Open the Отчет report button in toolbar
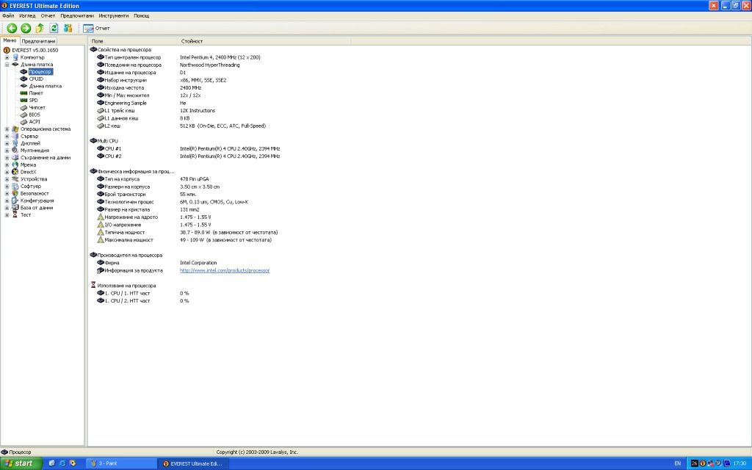This screenshot has width=752, height=470. tap(96, 29)
